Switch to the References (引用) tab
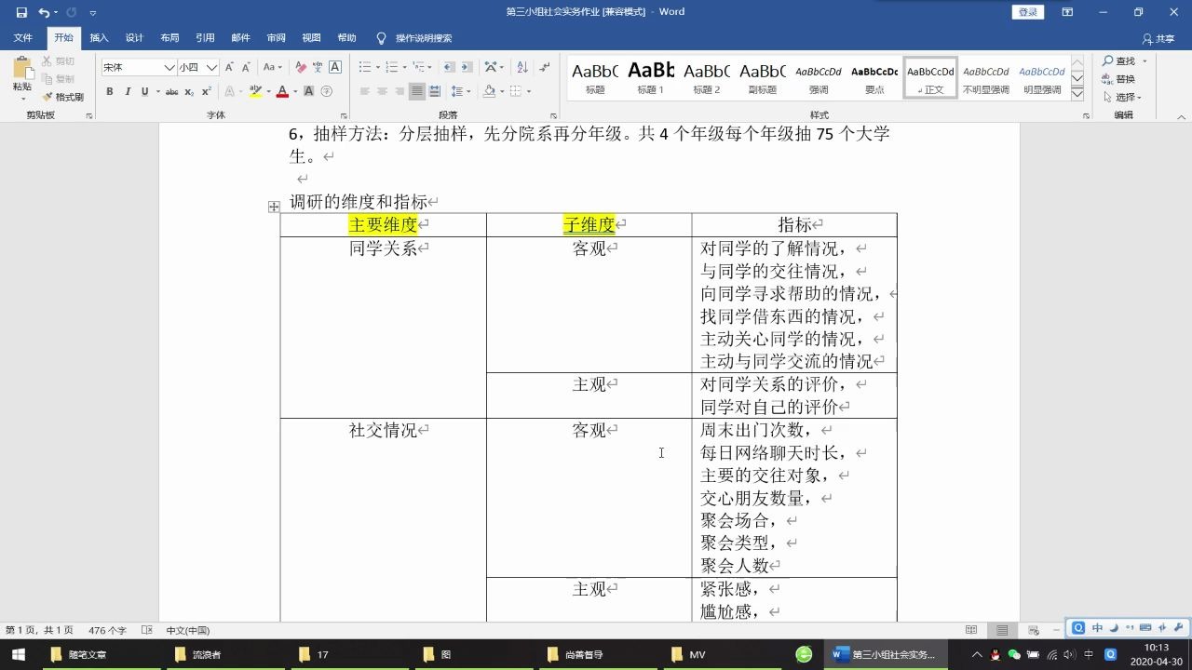Viewport: 1192px width, 670px height. pos(205,38)
